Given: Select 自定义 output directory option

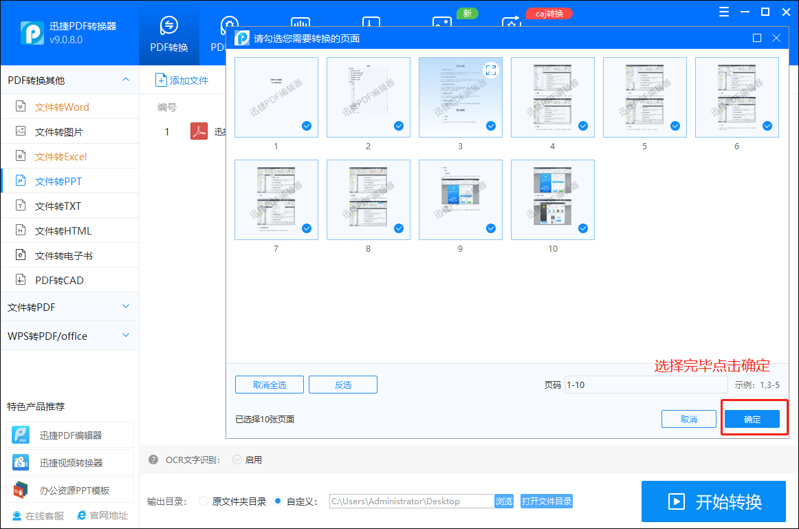Looking at the screenshot, I should tap(278, 501).
